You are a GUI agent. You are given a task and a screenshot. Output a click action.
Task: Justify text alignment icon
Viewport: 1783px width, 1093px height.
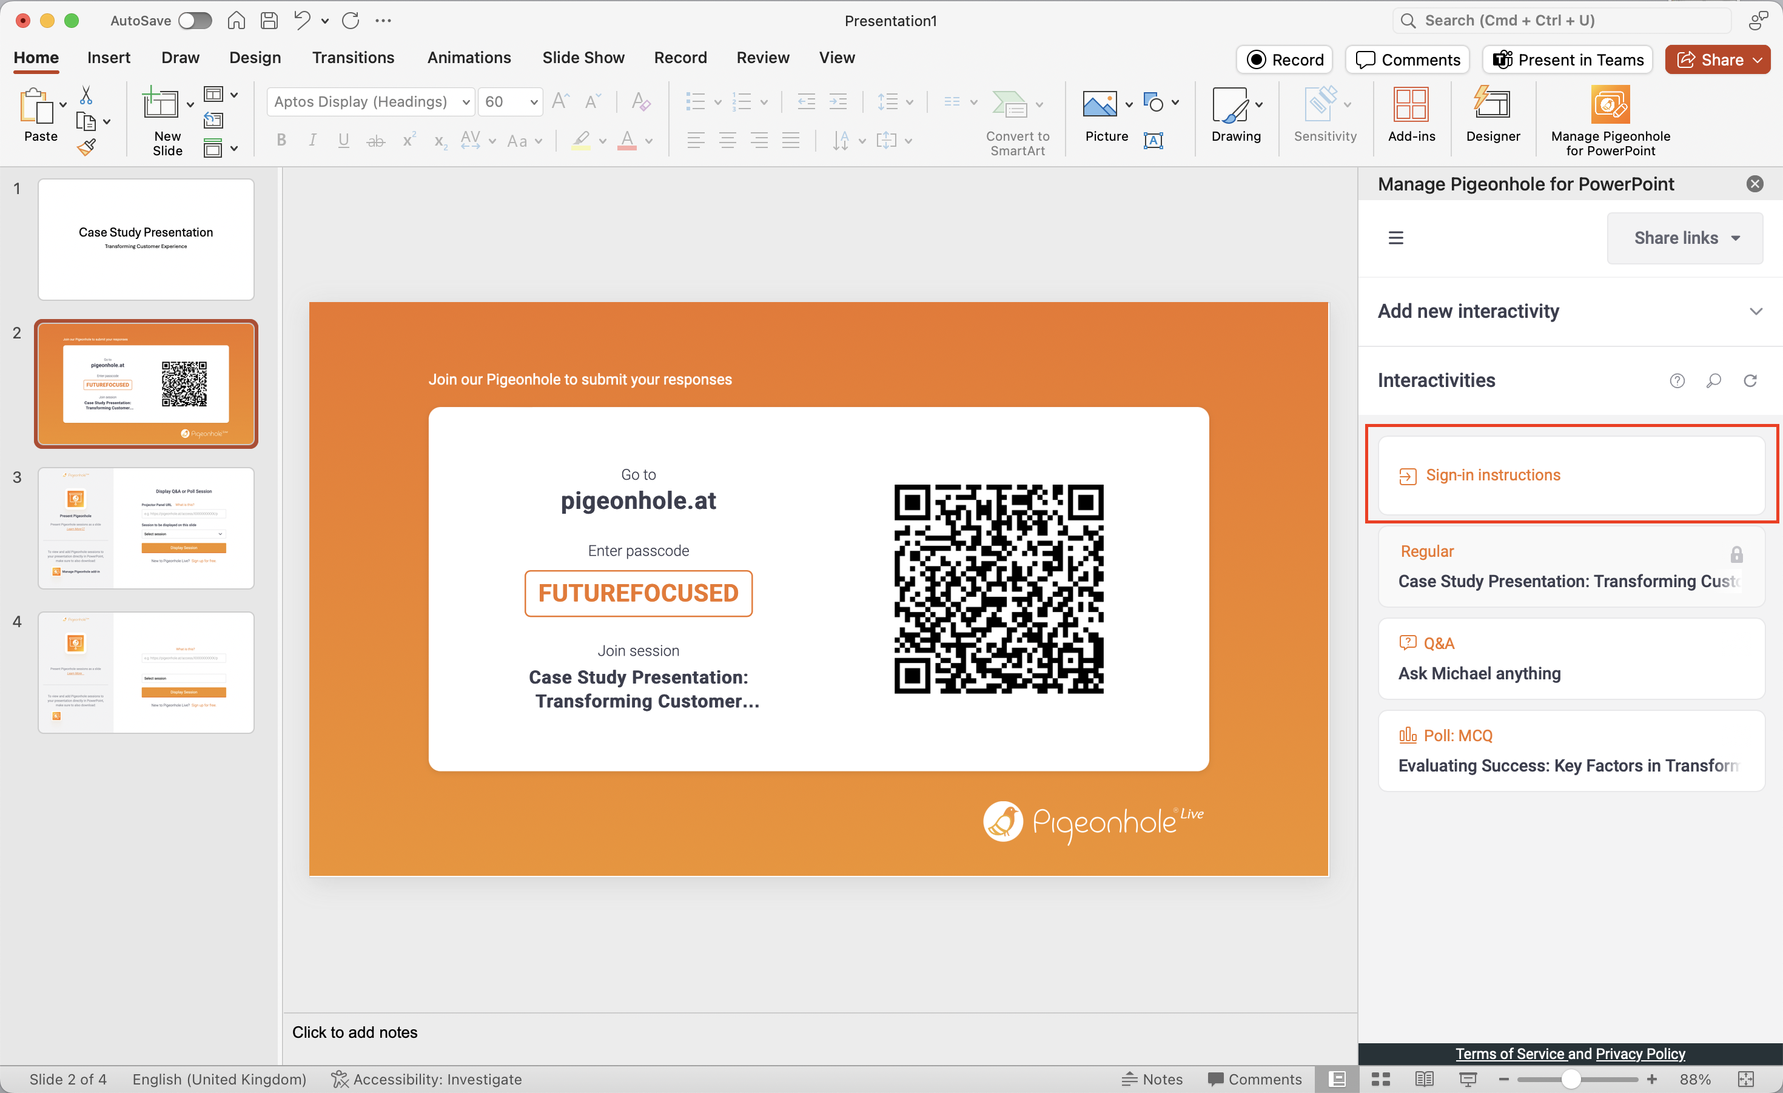(x=791, y=140)
